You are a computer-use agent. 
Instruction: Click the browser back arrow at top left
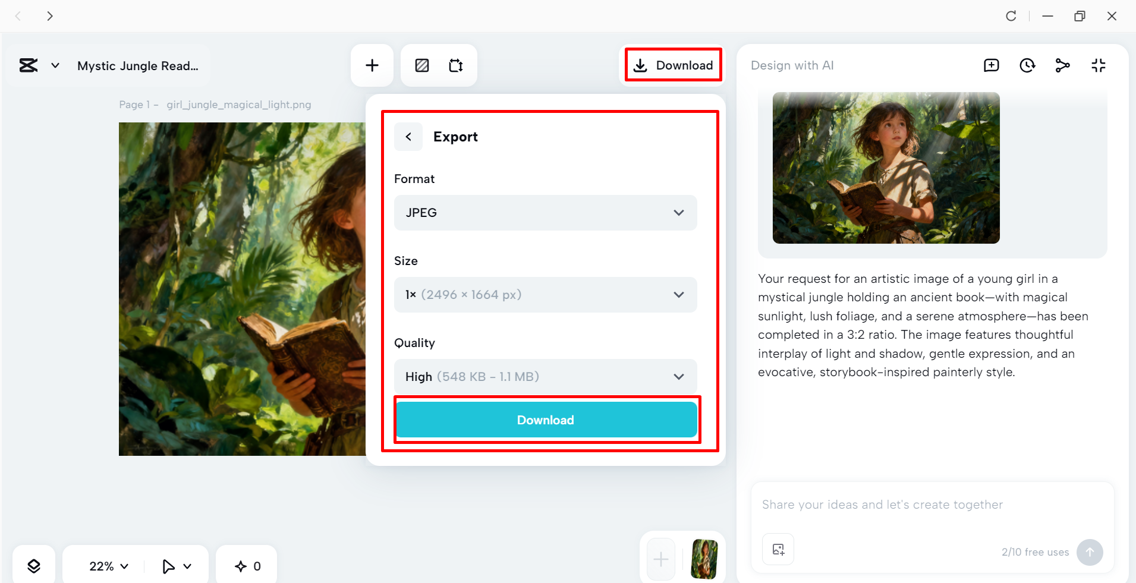pyautogui.click(x=18, y=16)
